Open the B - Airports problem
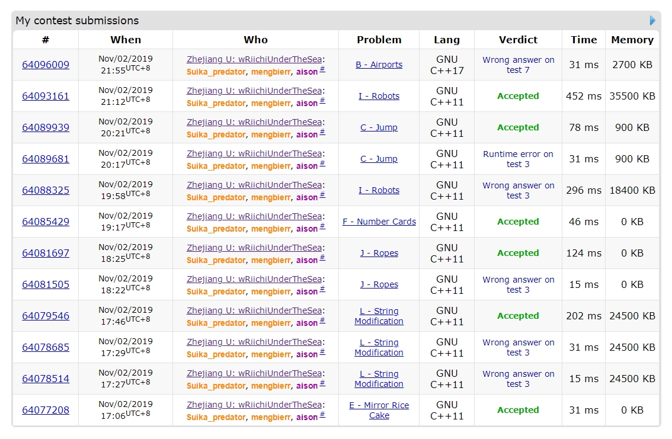672x439 pixels. (379, 65)
